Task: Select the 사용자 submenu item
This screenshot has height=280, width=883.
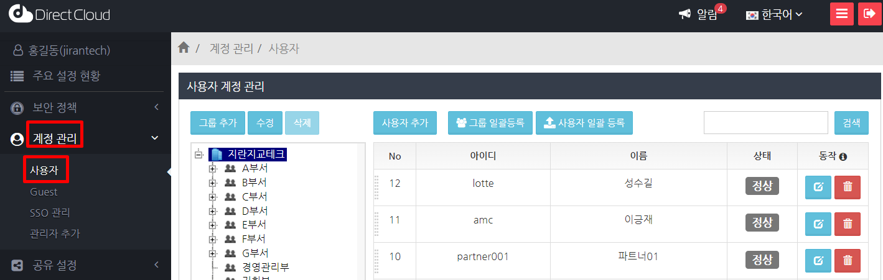Action: point(45,170)
